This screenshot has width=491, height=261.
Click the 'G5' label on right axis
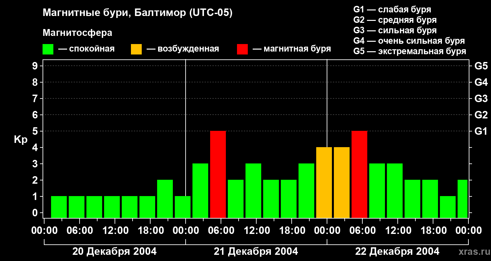pyautogui.click(x=481, y=66)
